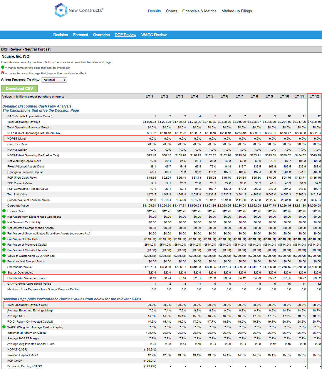The height and width of the screenshot is (369, 322).
Task: Click override icon beside Net Deferred Tax Liability
Action: [4, 222]
